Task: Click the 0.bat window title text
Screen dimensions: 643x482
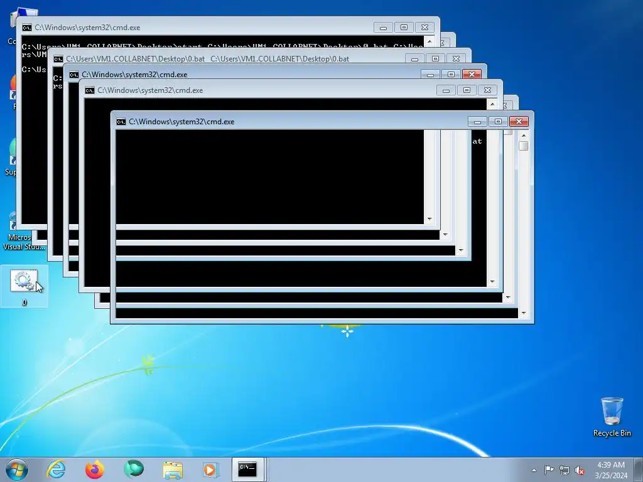Action: pyautogui.click(x=207, y=59)
